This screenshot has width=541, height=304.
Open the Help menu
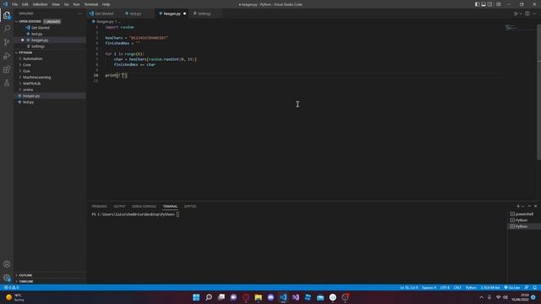point(106,4)
